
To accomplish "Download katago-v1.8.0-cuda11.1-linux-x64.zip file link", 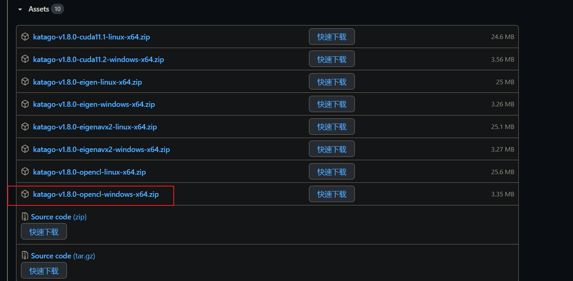I will pyautogui.click(x=91, y=37).
